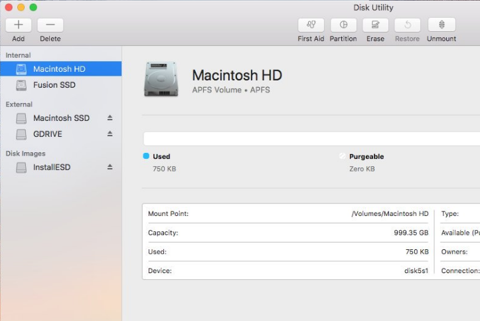
Task: Click the Delete volume minus button
Action: [x=50, y=25]
